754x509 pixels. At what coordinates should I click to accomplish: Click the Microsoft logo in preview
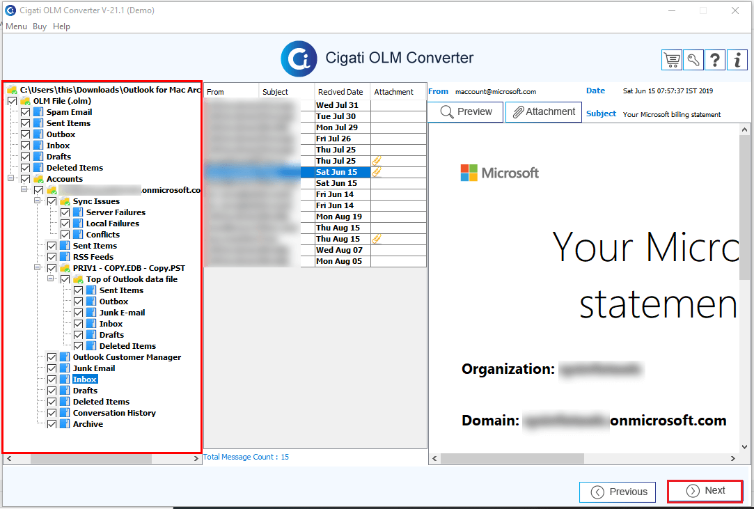[500, 173]
